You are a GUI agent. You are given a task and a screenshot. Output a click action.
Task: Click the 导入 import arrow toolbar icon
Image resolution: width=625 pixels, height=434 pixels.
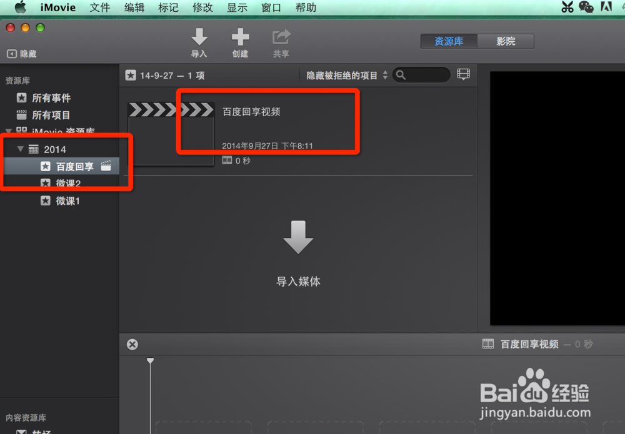click(199, 37)
